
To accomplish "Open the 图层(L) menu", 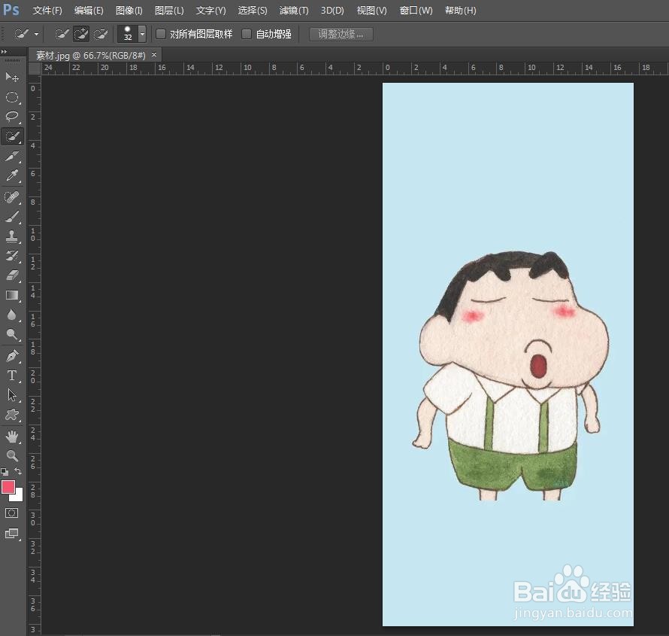I will tap(169, 11).
